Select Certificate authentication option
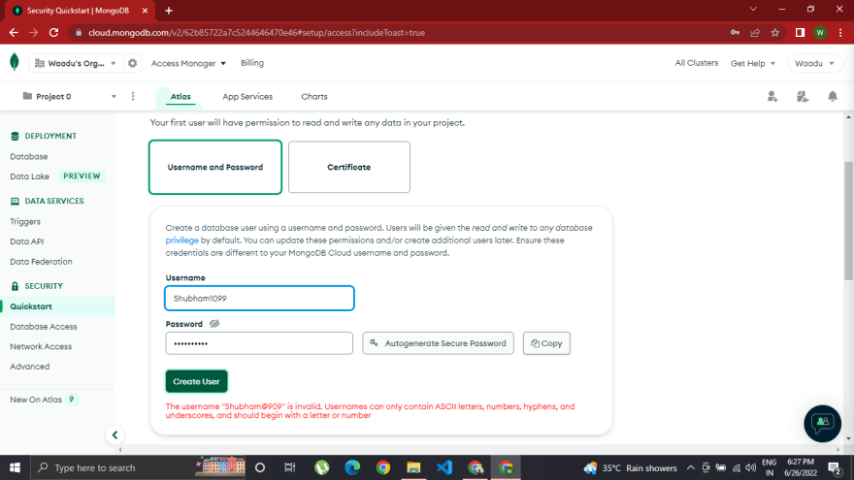Image resolution: width=854 pixels, height=480 pixels. (x=349, y=167)
